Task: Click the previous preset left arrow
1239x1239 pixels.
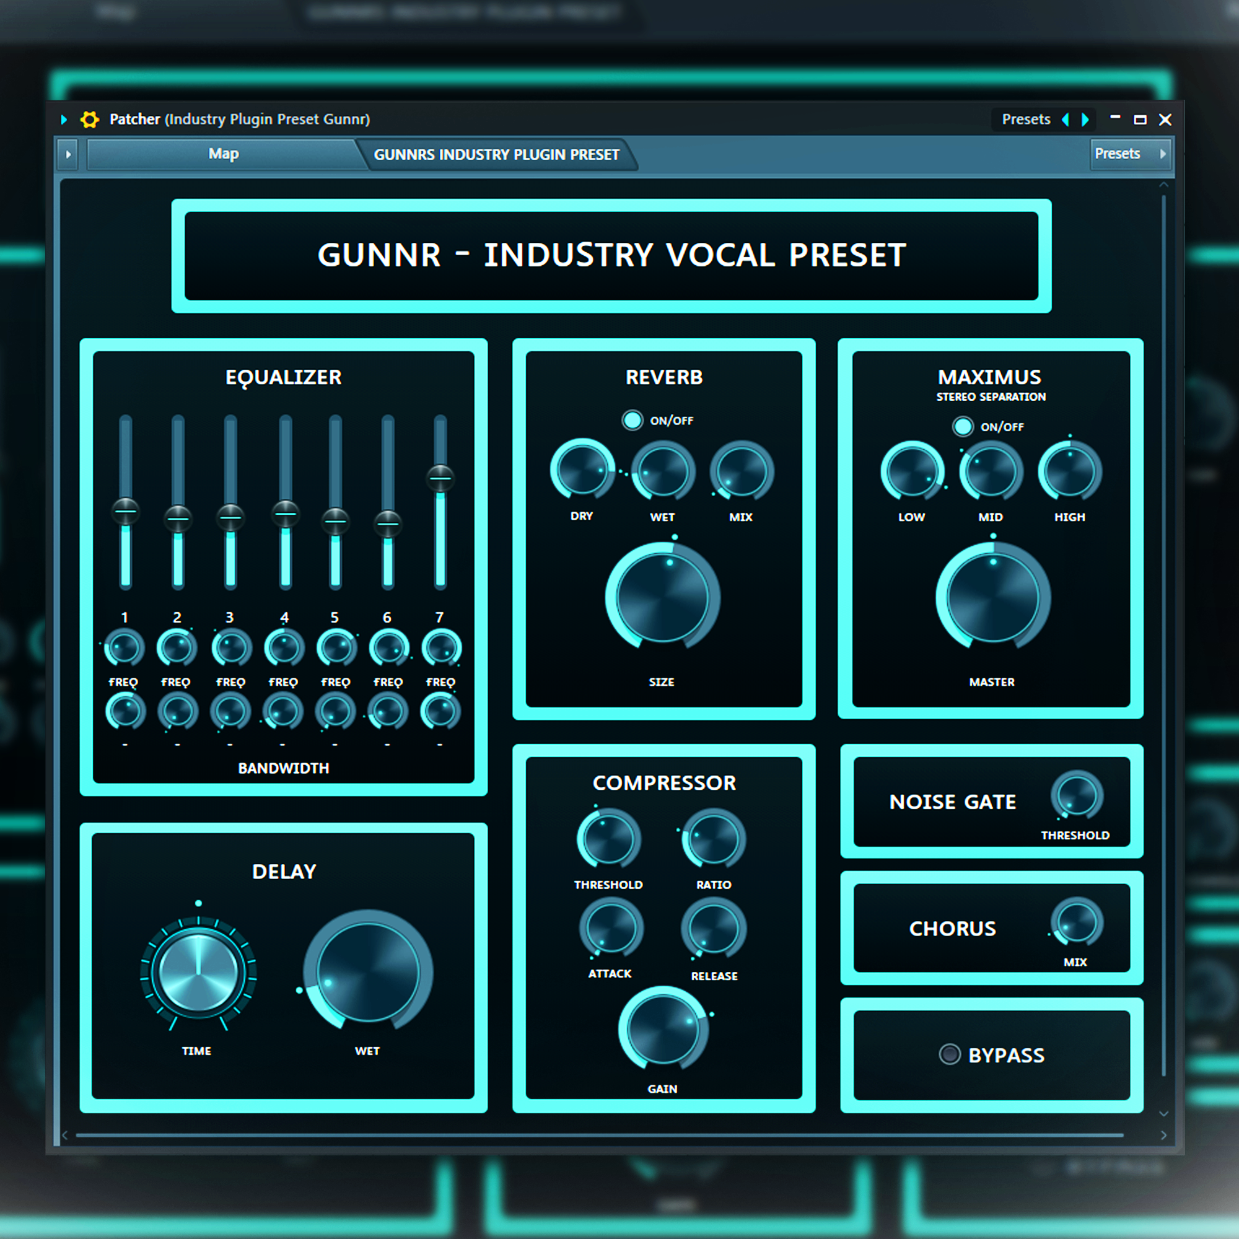Action: (x=1065, y=120)
